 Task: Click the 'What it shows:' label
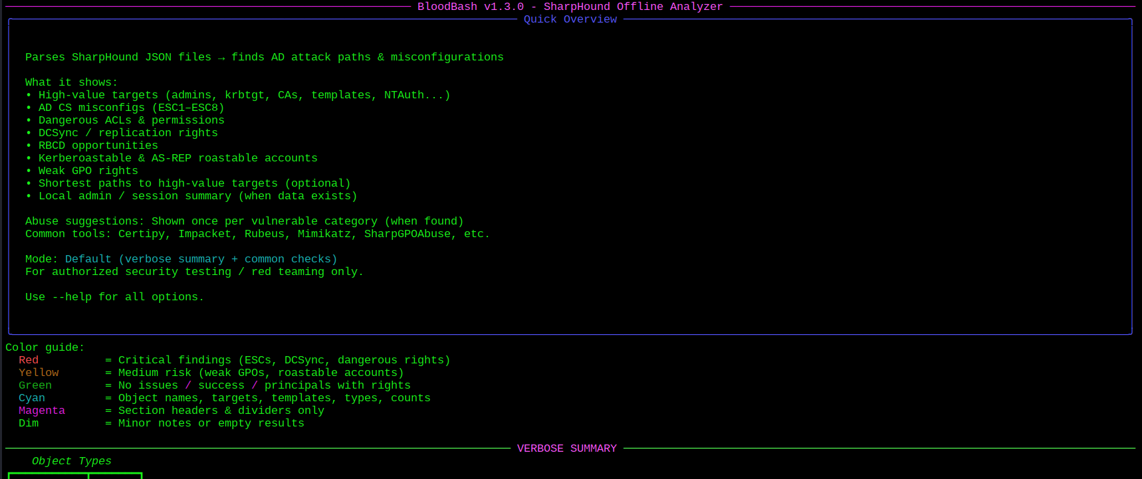click(72, 82)
